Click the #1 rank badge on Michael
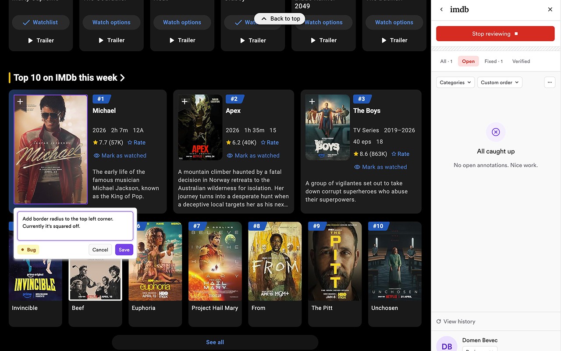Screen dimensions: 561x351 click(x=101, y=99)
